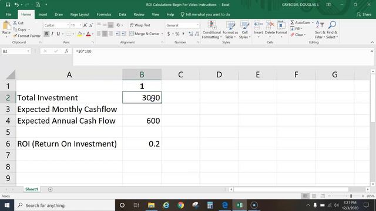The image size is (376, 211).
Task: Open the font size dropdown
Action: pos(80,25)
